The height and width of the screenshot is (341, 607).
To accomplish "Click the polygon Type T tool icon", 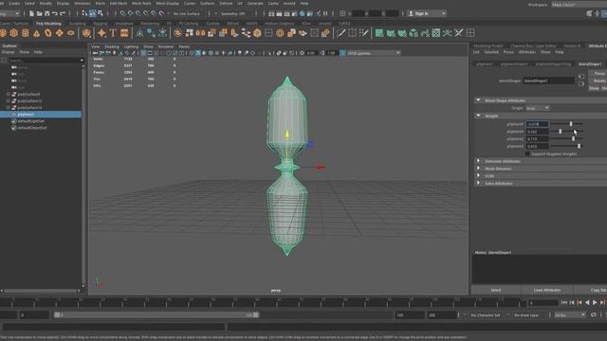I will pyautogui.click(x=113, y=33).
